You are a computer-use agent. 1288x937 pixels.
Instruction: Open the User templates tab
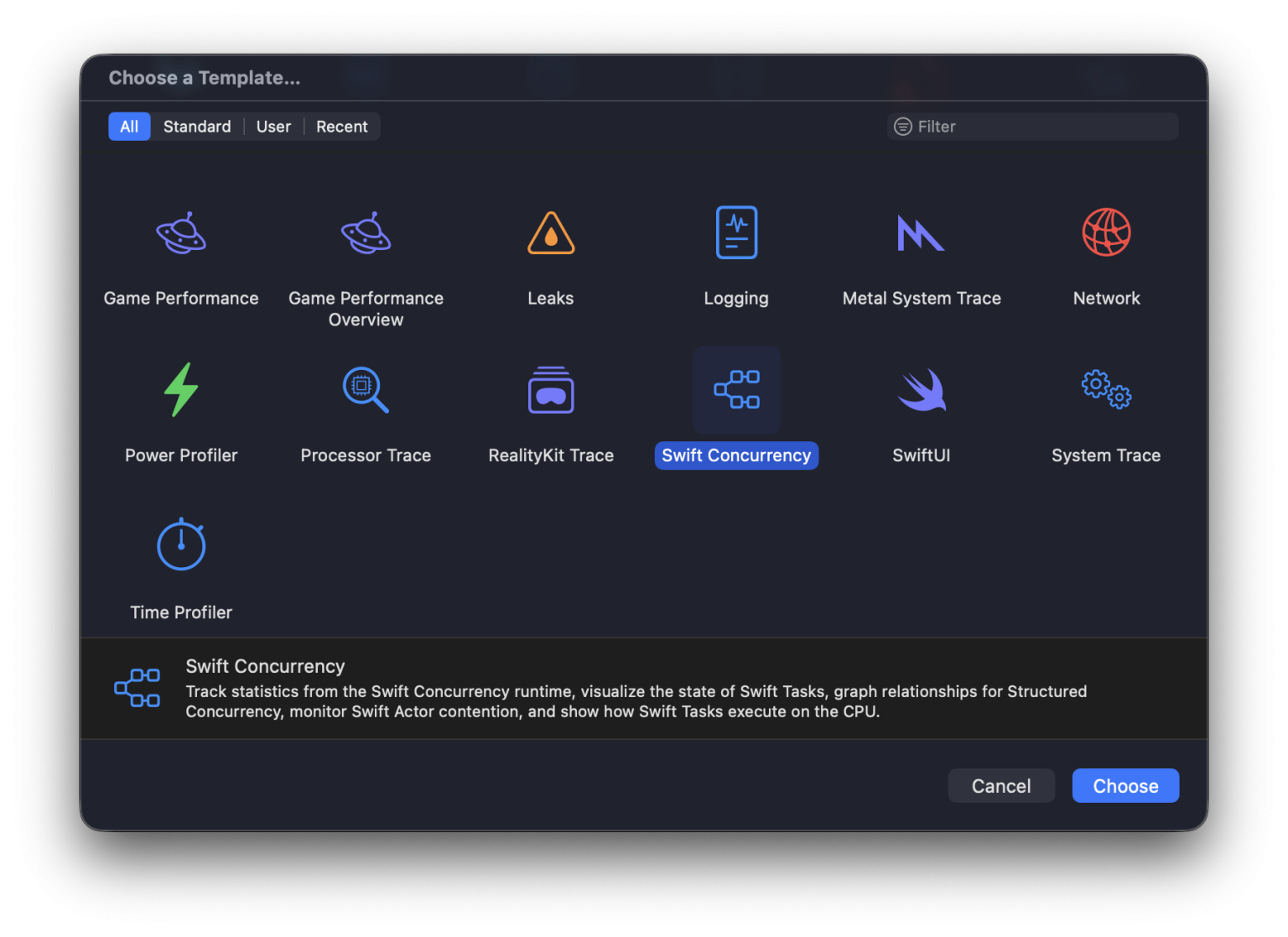click(x=273, y=127)
